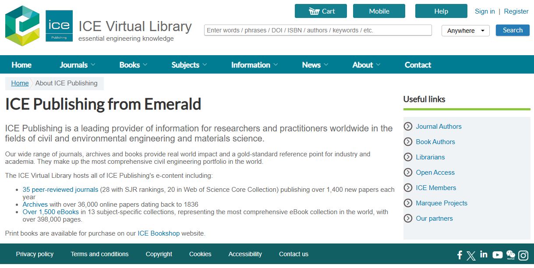Screen dimensions: 534x268
Task: Go to the Contact menu item
Action: click(x=417, y=65)
